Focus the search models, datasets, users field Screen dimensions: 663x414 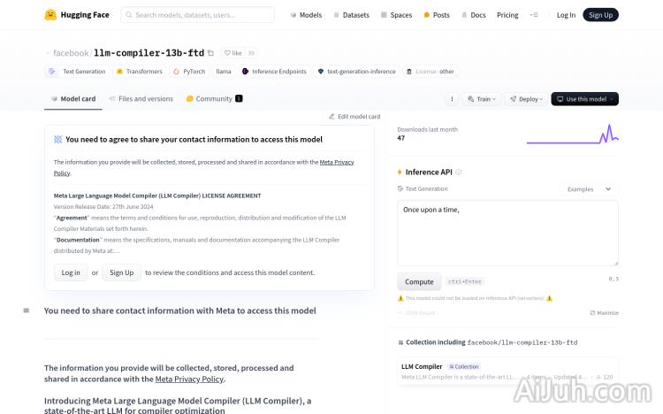pos(197,15)
